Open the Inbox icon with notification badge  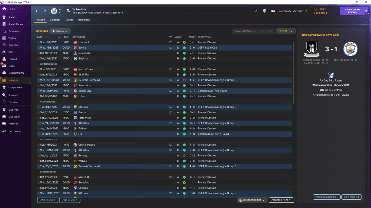coord(4,66)
